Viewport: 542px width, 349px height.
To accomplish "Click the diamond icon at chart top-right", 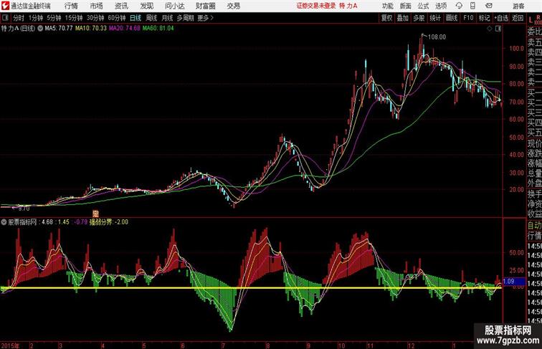I will (x=490, y=29).
